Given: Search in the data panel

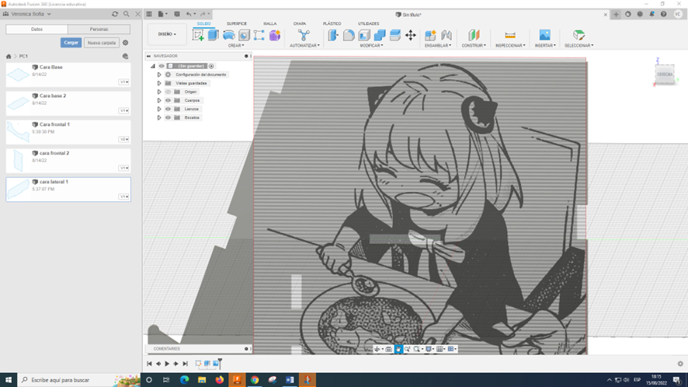Looking at the screenshot, I should tap(127, 14).
